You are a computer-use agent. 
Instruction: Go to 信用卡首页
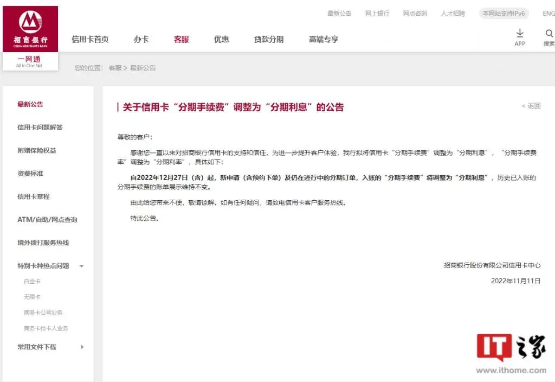(90, 39)
